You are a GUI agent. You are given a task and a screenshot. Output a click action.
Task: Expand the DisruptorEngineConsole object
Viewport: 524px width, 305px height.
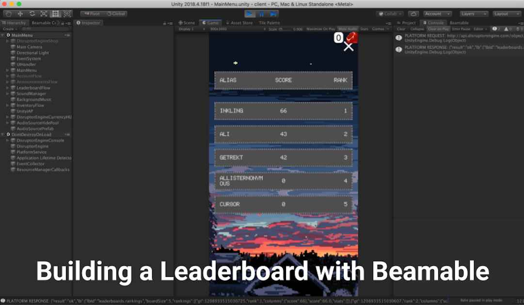coord(7,140)
